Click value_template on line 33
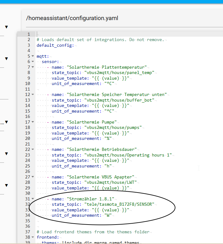223x244 pixels. [x=91, y=210]
